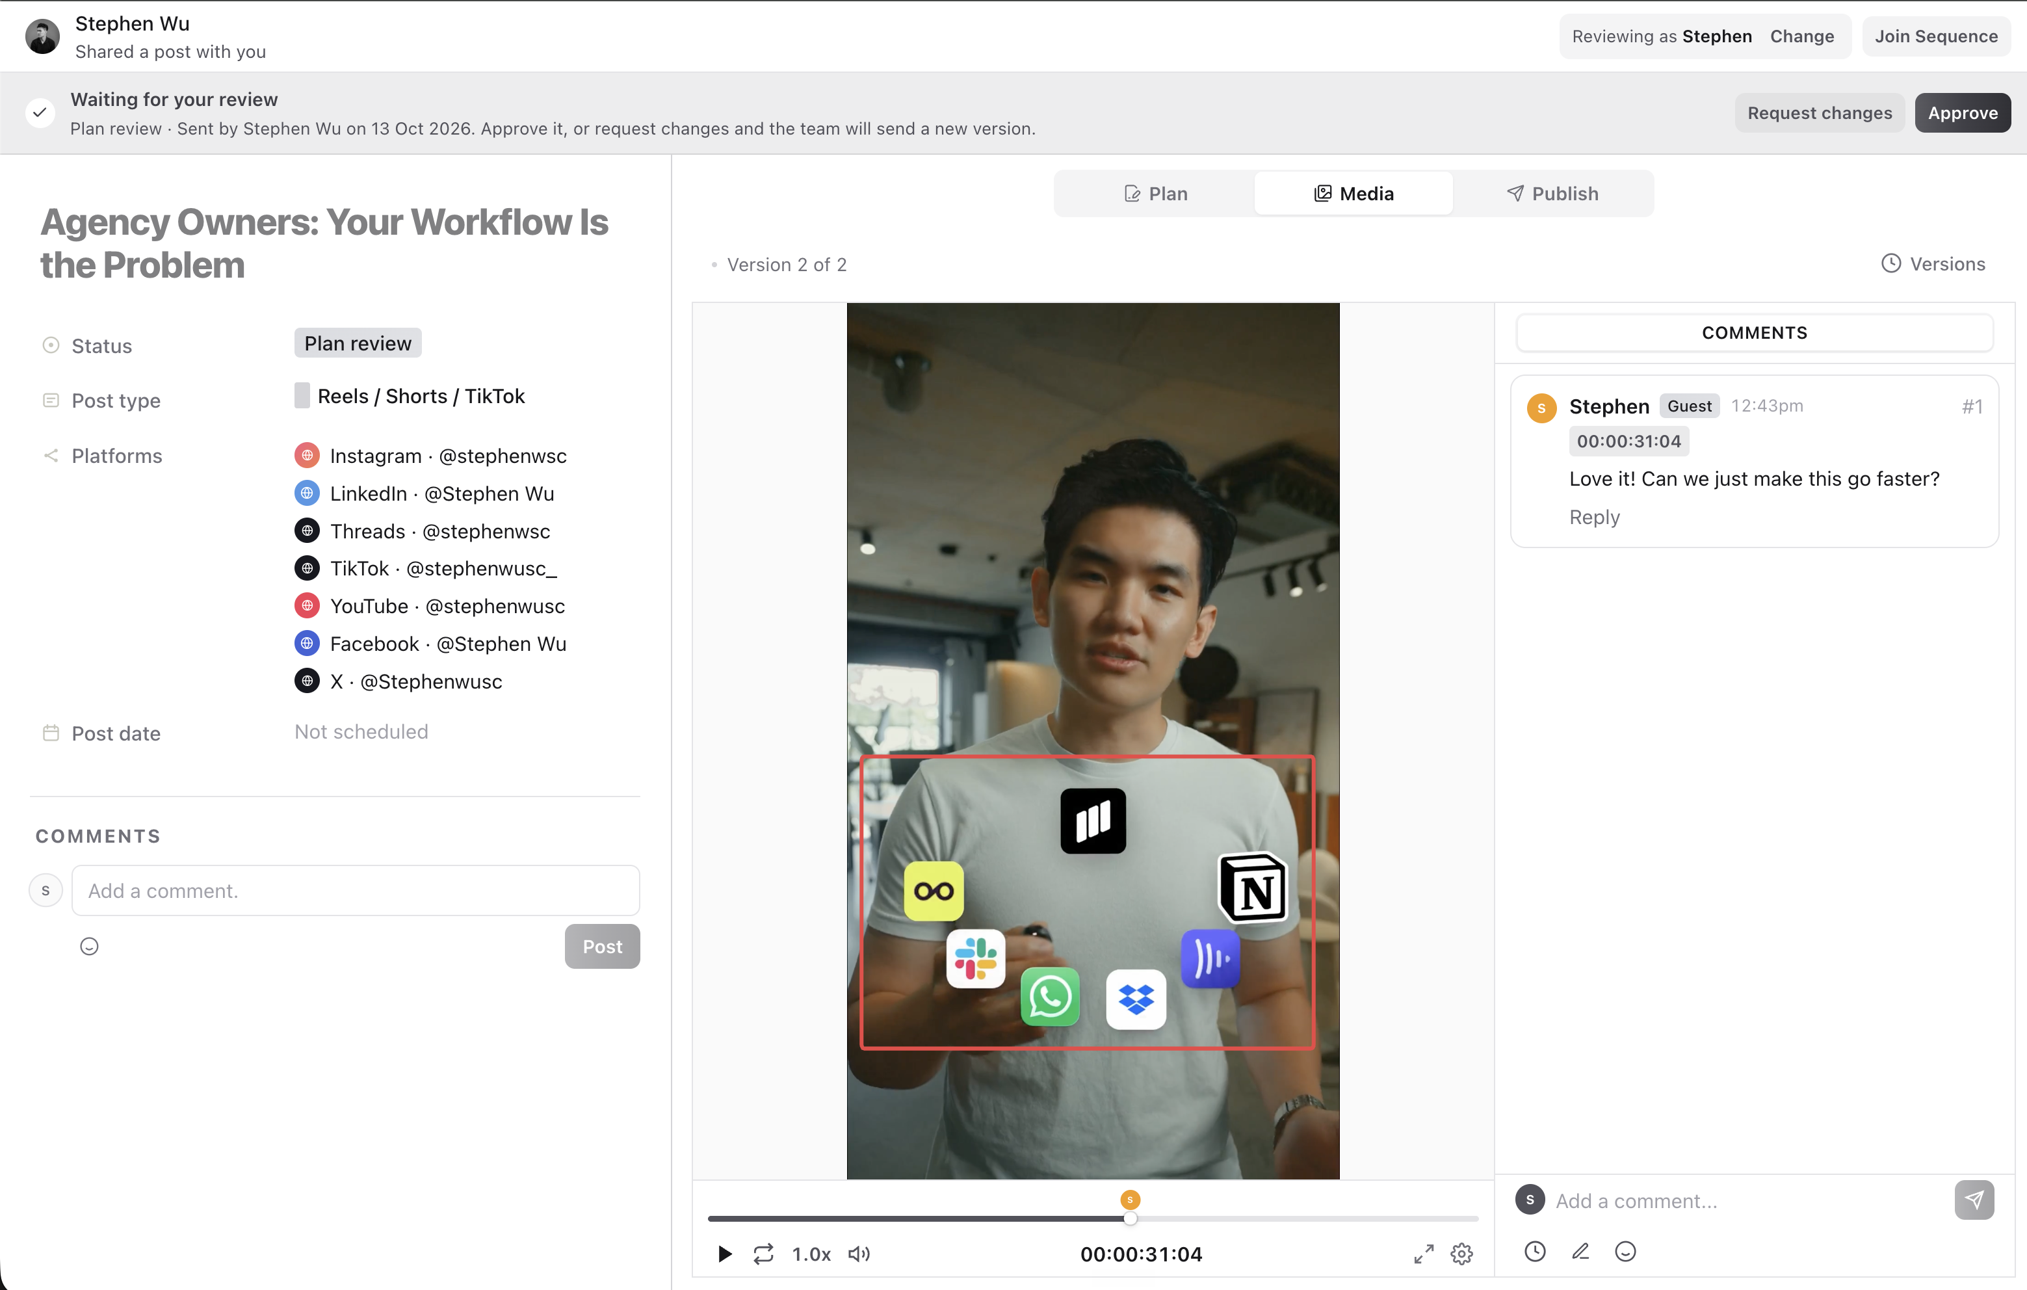Change the reviewer identity
The image size is (2027, 1290).
pyautogui.click(x=1801, y=36)
